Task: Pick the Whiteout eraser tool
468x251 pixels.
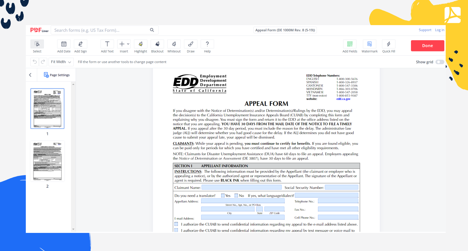Action: point(174,44)
